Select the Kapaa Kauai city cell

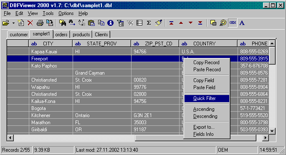pos(51,52)
